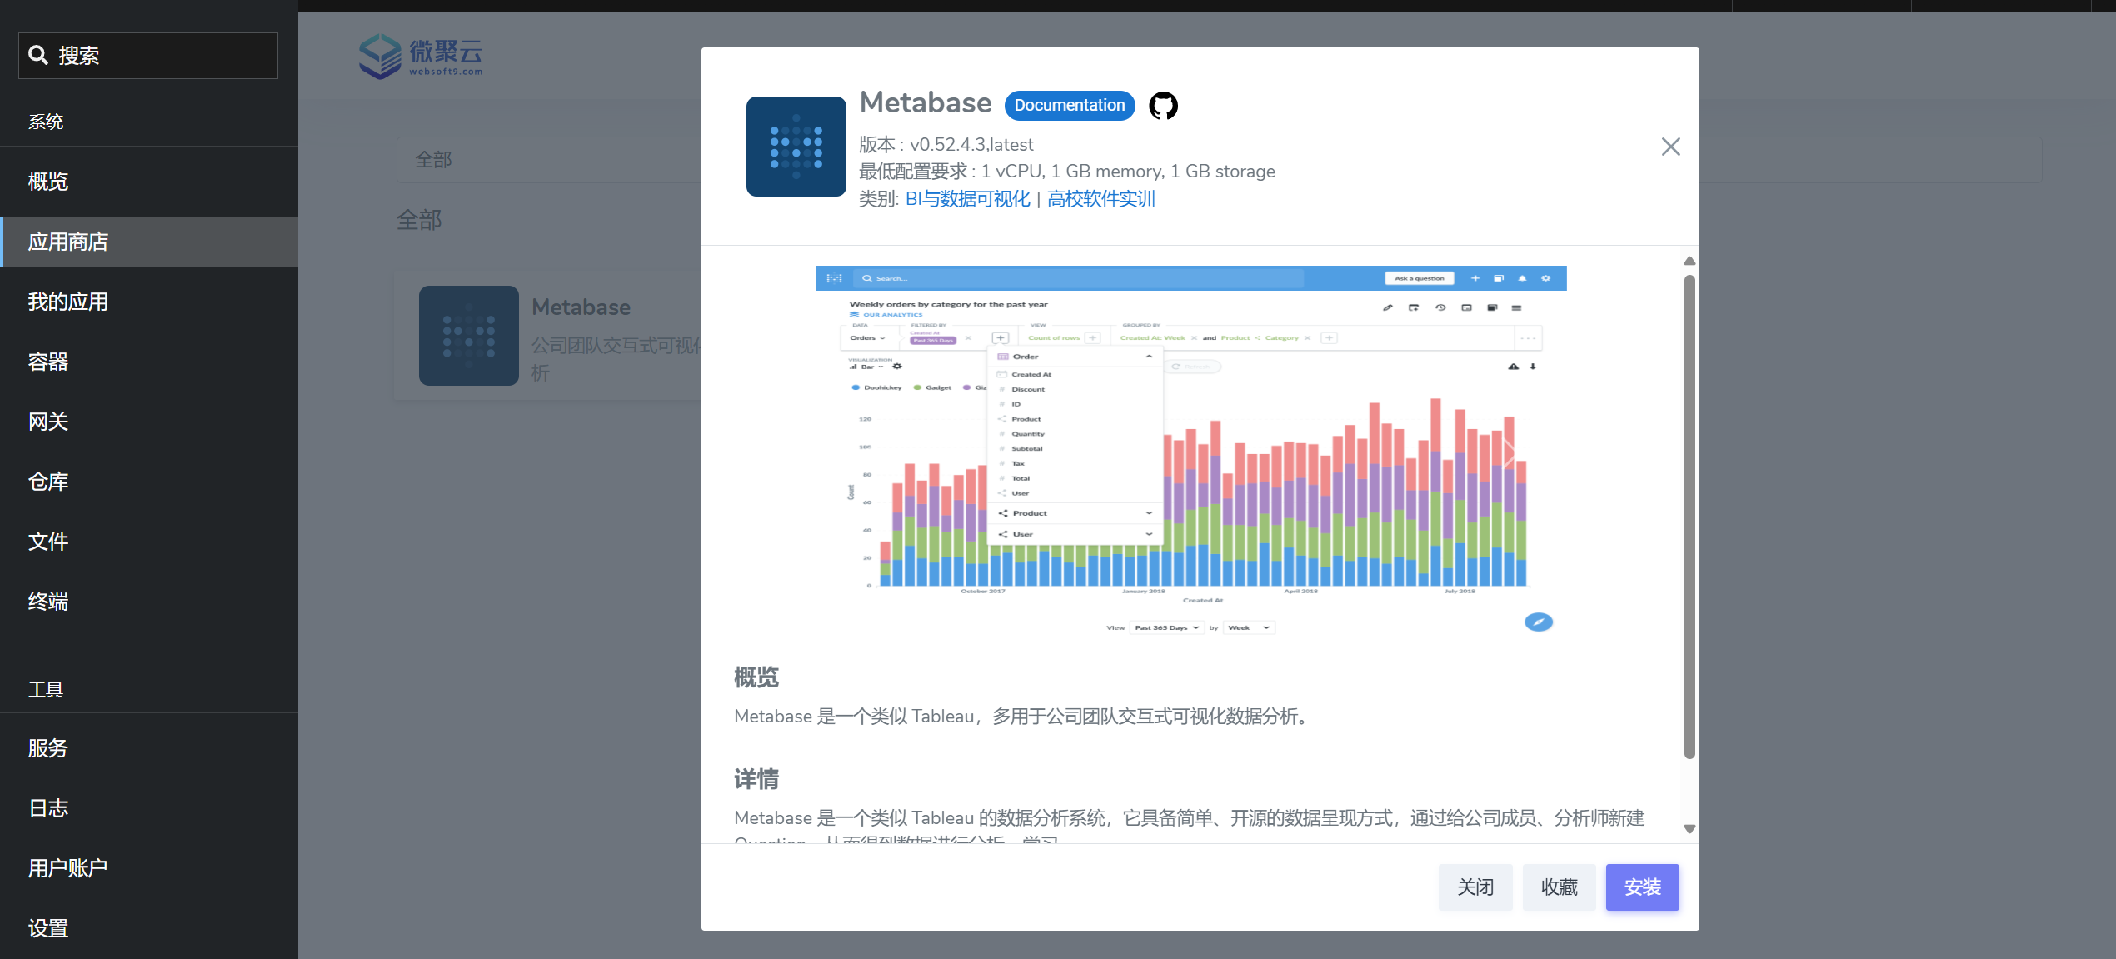Go to 终端 in the sidebar
This screenshot has height=959, width=2116.
pyautogui.click(x=48, y=602)
